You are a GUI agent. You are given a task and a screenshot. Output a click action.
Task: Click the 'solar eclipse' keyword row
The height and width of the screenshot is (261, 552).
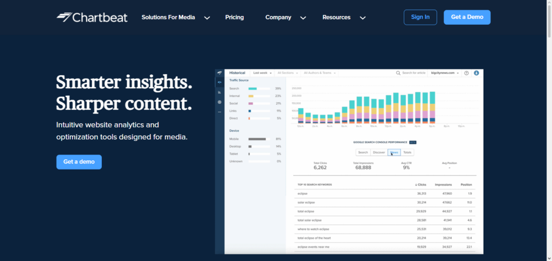tap(384, 202)
